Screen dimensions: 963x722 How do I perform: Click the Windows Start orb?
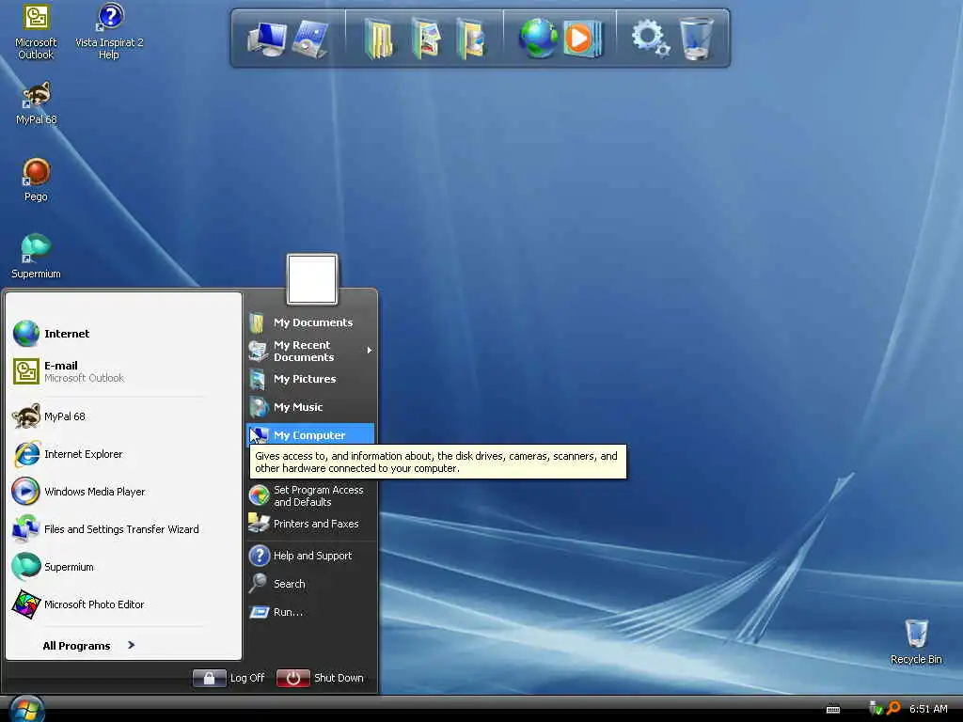pos(26,709)
